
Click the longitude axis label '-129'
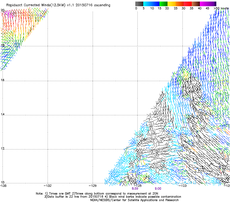pos(93,186)
